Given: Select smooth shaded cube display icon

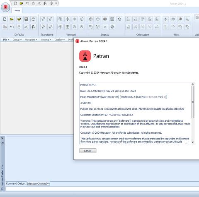Looking at the screenshot, I should (x=105, y=19).
